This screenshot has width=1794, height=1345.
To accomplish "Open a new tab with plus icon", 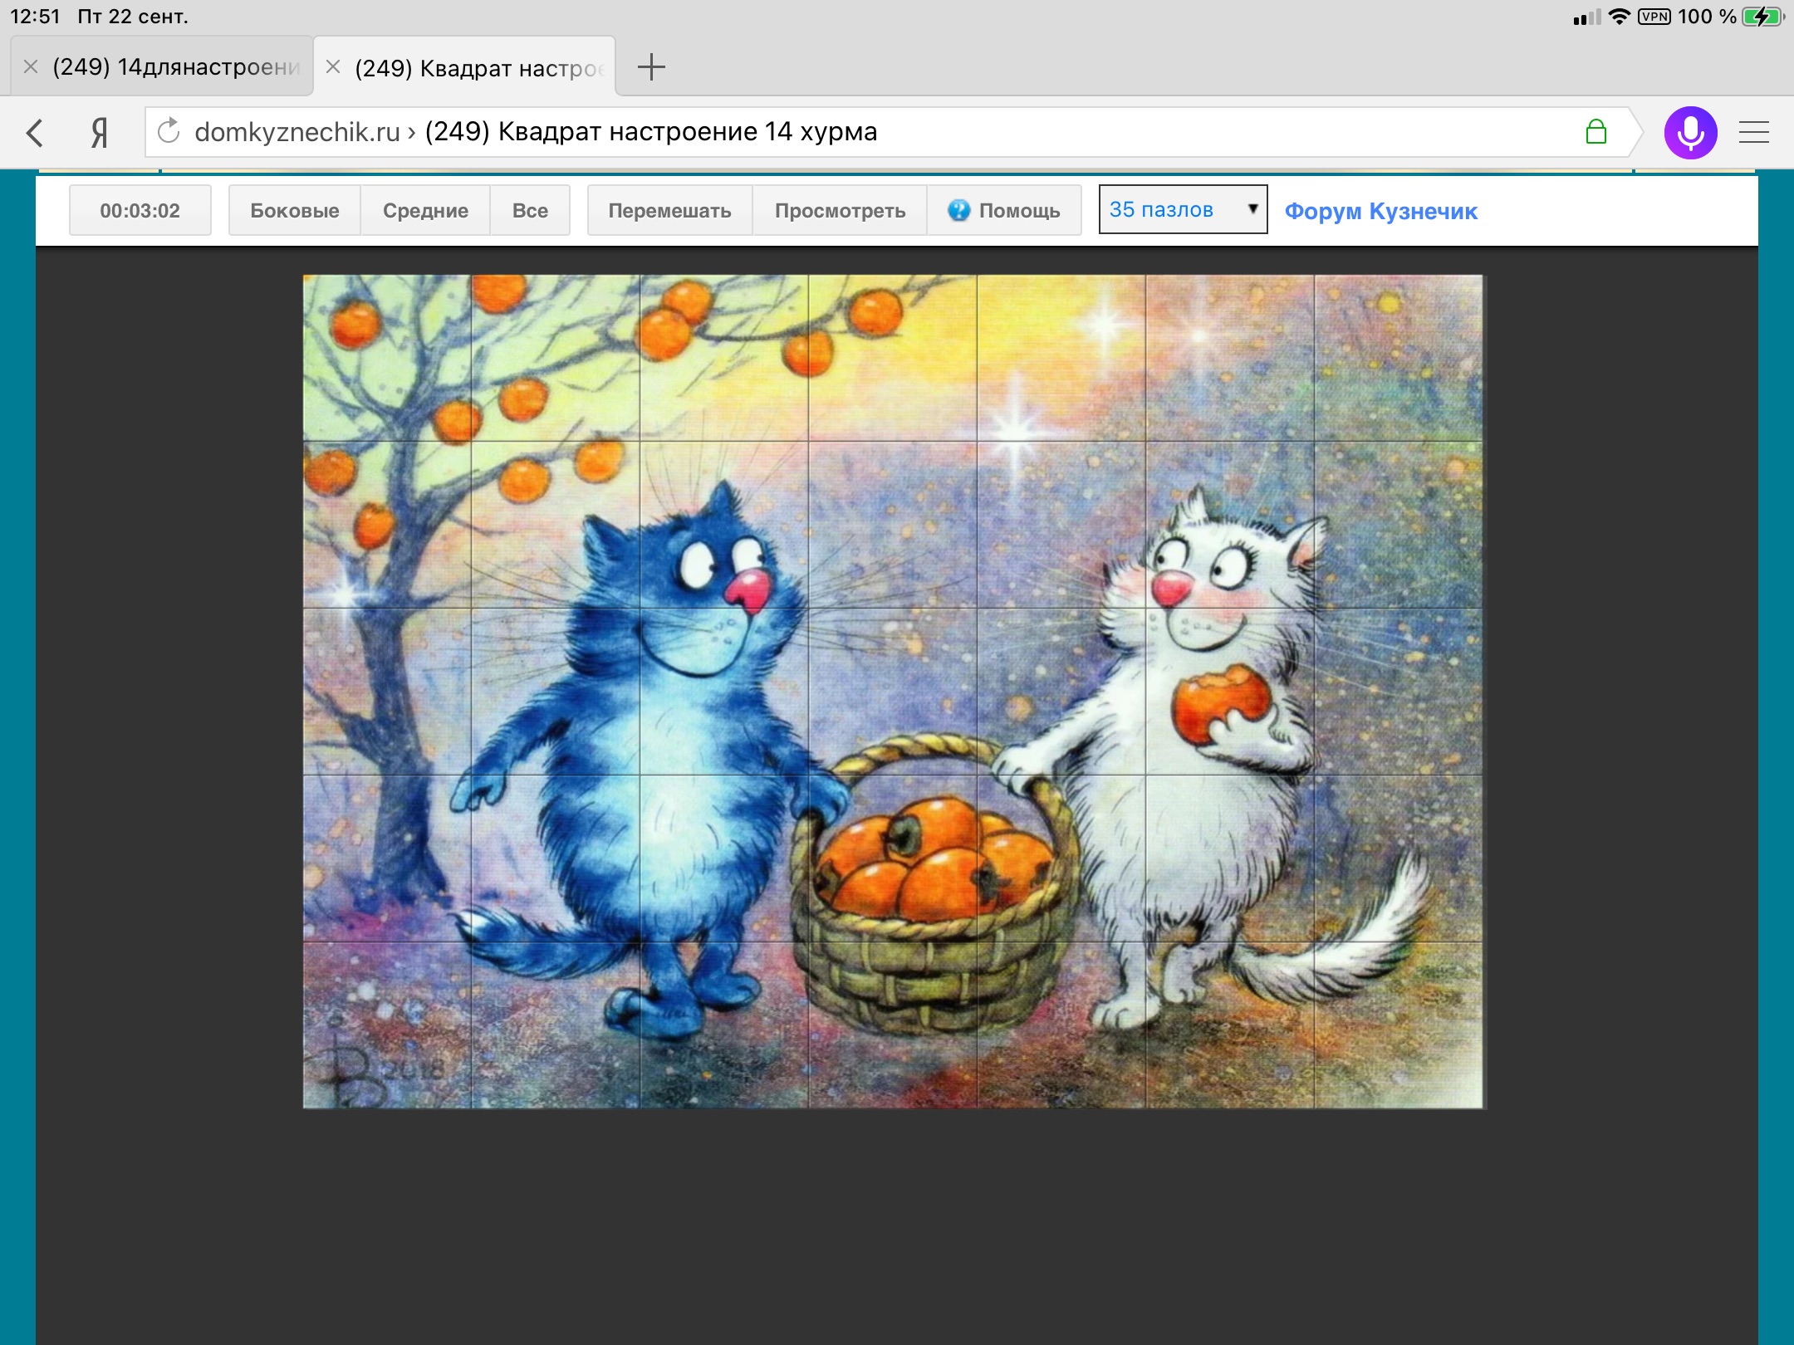I will pyautogui.click(x=651, y=66).
